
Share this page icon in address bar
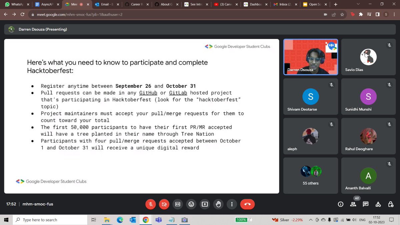click(334, 15)
